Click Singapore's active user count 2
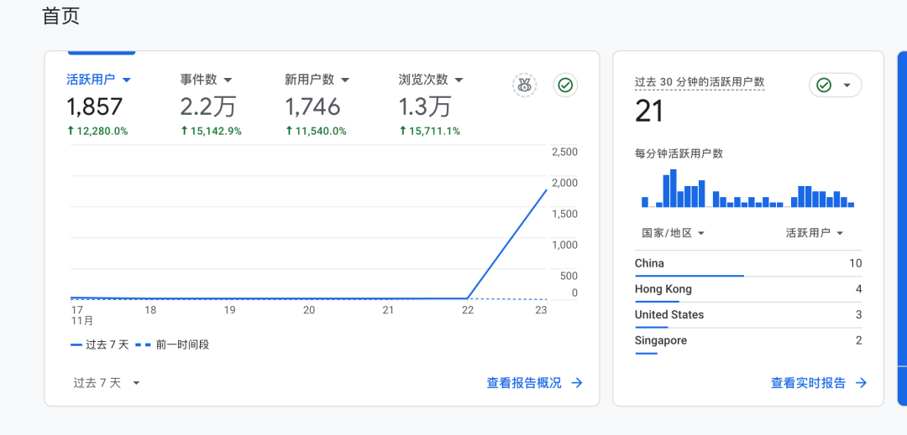 (859, 340)
